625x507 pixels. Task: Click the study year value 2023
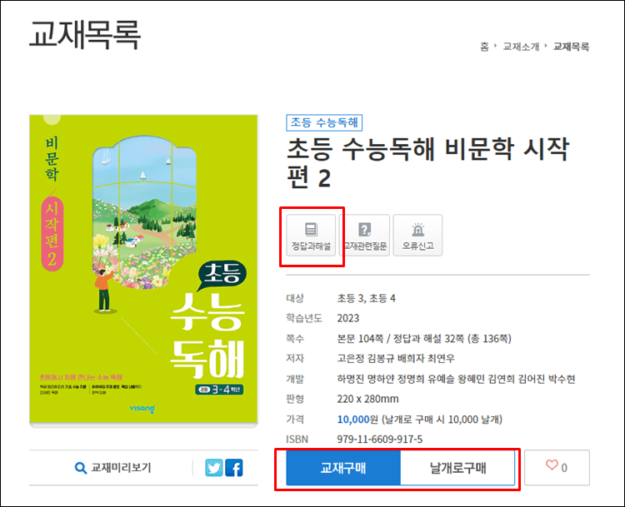pos(348,318)
